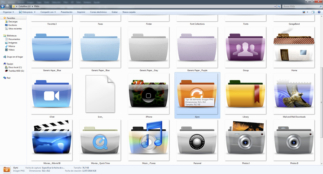
Task: Select Bibliotecas in the navigation pane
Action: 11,35
